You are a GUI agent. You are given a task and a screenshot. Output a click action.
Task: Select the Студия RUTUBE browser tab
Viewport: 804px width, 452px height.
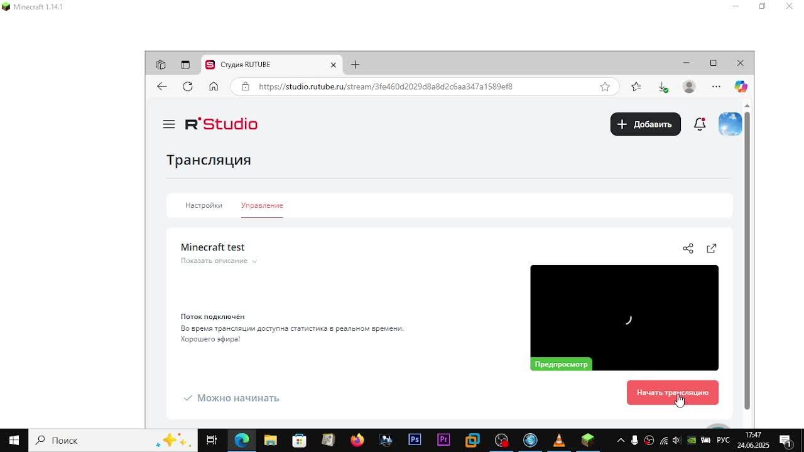click(x=271, y=65)
